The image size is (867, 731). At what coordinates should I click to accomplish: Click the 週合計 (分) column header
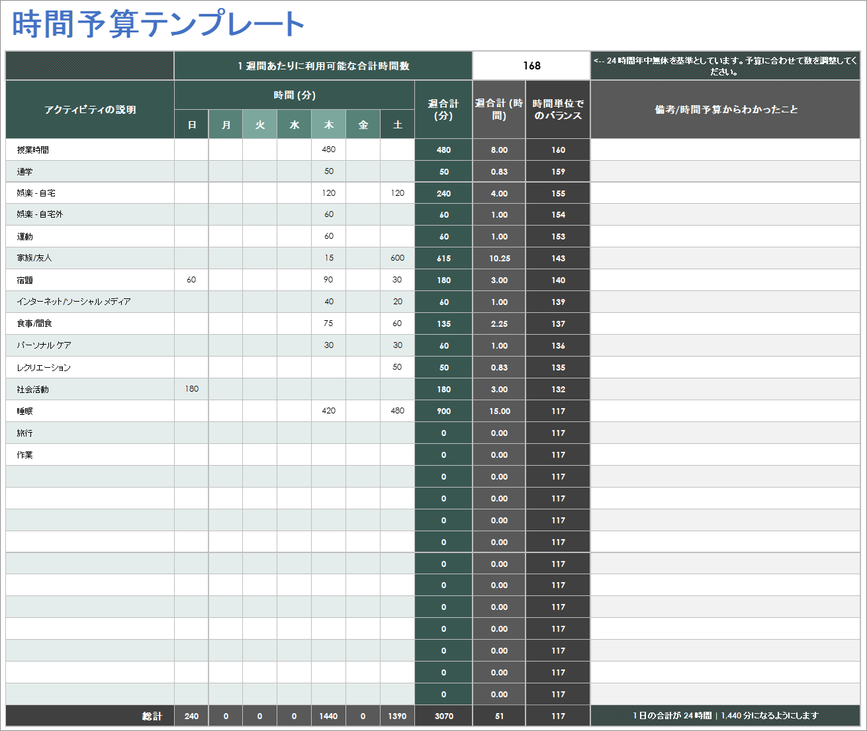point(443,110)
